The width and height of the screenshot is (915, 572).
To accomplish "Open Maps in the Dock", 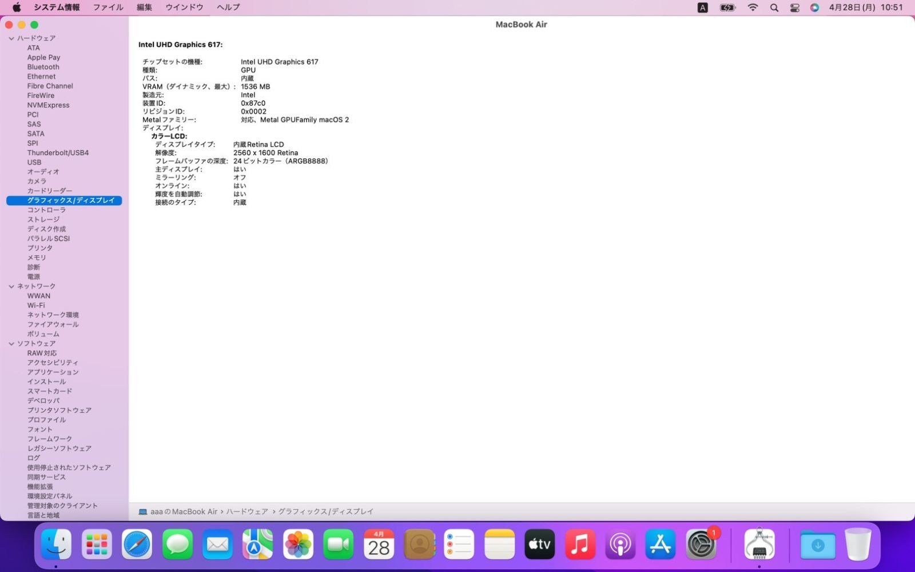I will pyautogui.click(x=257, y=544).
